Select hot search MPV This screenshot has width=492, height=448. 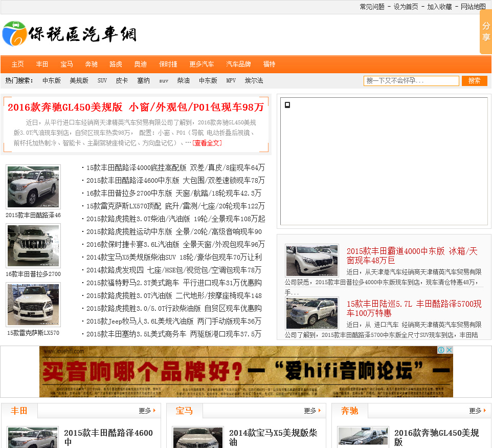231,81
